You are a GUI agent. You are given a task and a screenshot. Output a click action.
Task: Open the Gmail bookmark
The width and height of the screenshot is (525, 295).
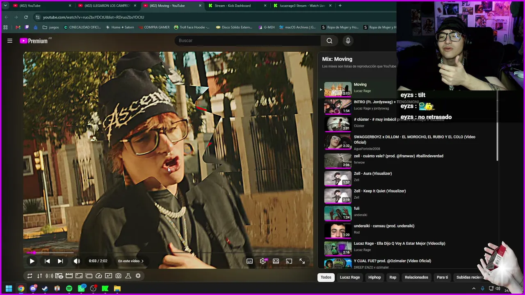point(18,27)
